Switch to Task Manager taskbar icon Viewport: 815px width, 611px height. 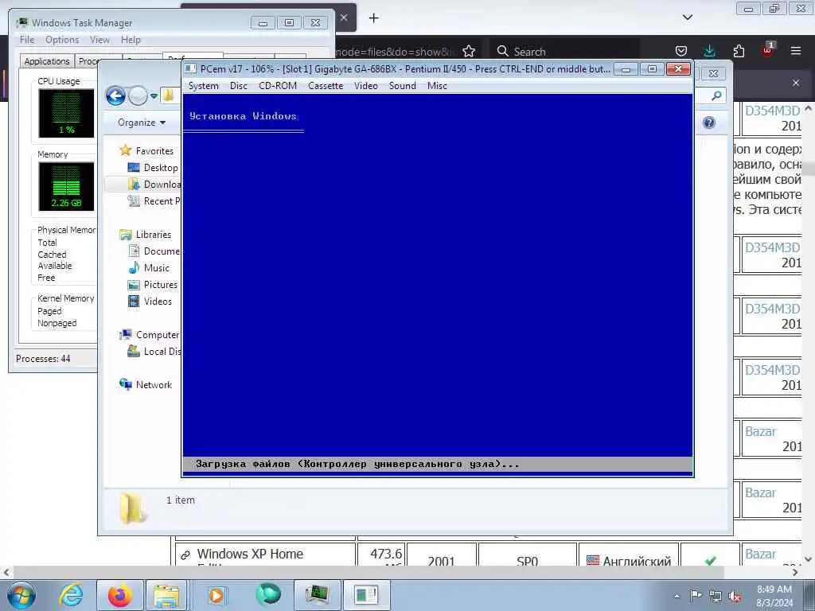click(x=318, y=595)
